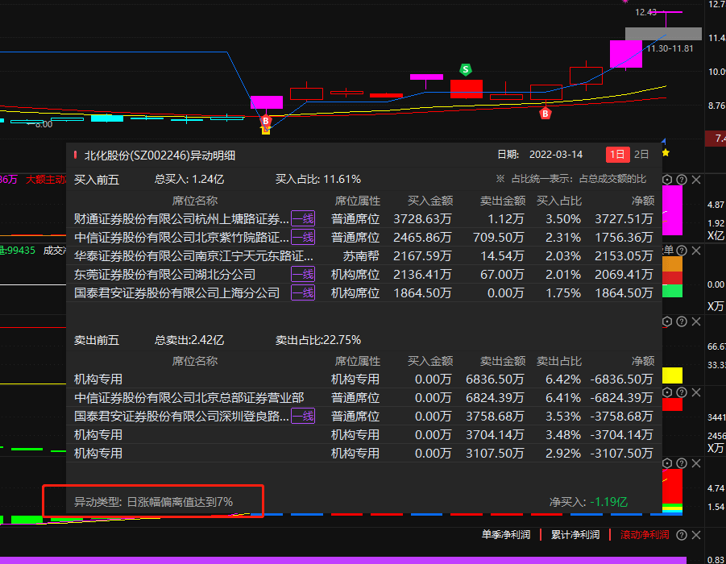Click the help icon on the topmost right panel
The height and width of the screenshot is (564, 726).
(x=681, y=180)
